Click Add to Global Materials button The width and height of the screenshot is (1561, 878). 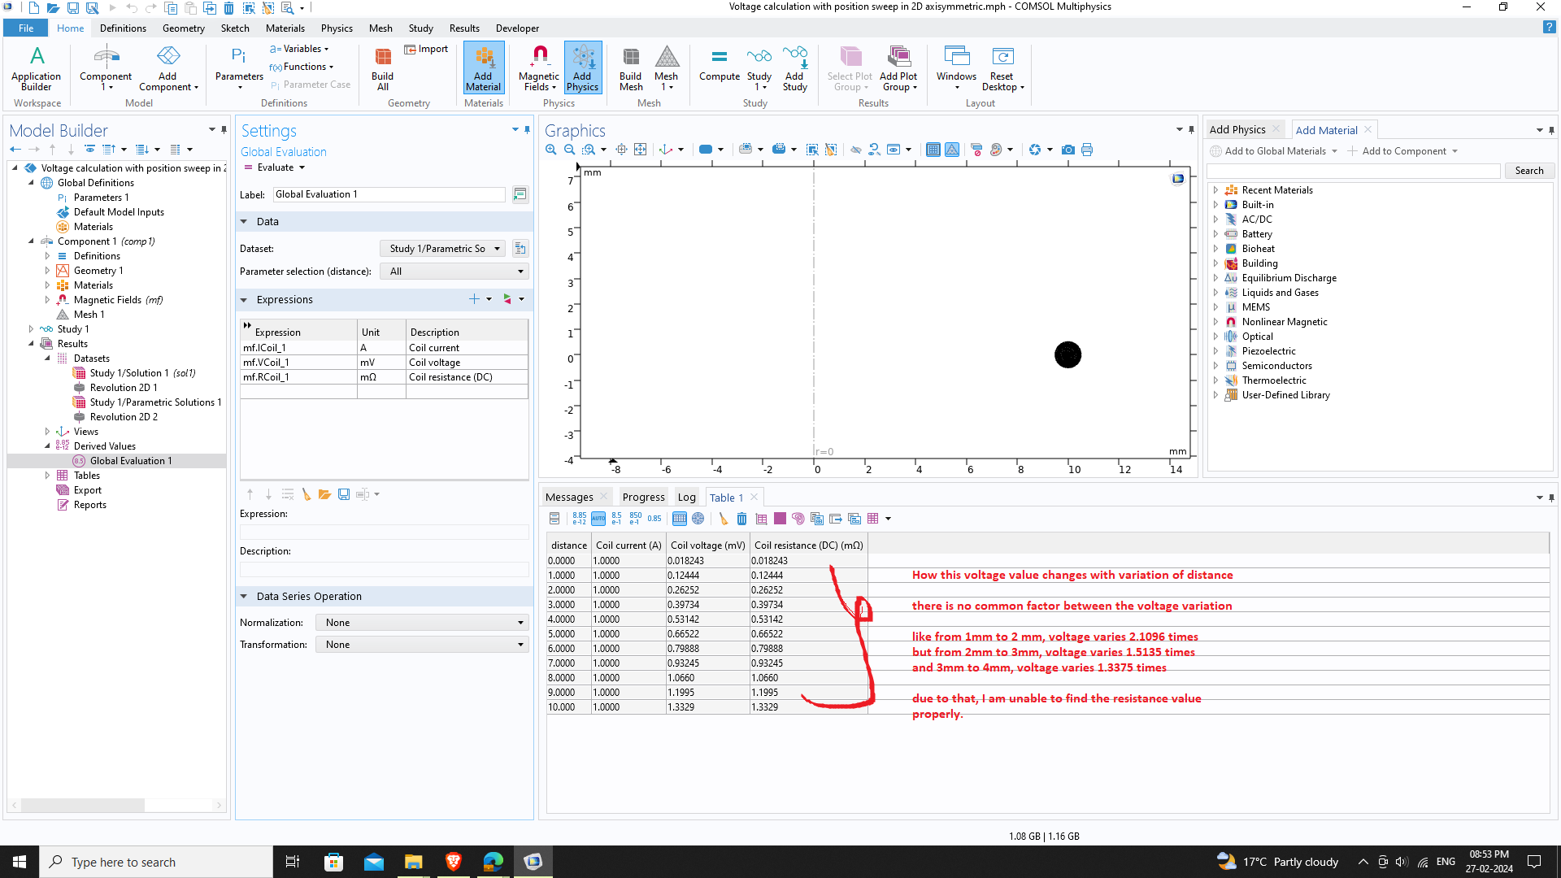point(1274,151)
